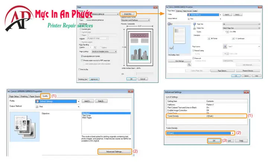Viewport: 268px width, 167px height.
Task: Click Advanced button in the Print dialog
Action: click(x=94, y=79)
